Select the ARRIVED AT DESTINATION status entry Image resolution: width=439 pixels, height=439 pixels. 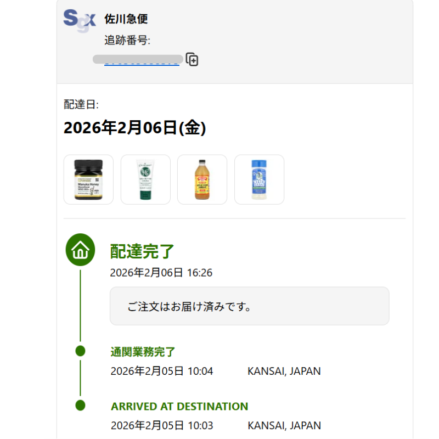click(179, 407)
